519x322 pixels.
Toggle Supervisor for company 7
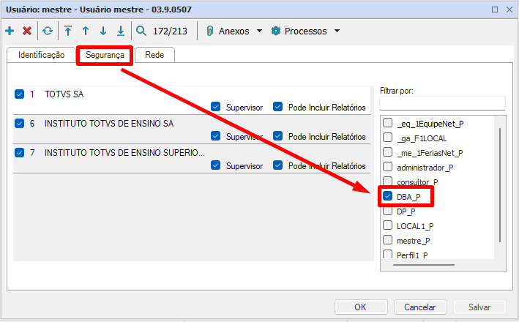(215, 165)
